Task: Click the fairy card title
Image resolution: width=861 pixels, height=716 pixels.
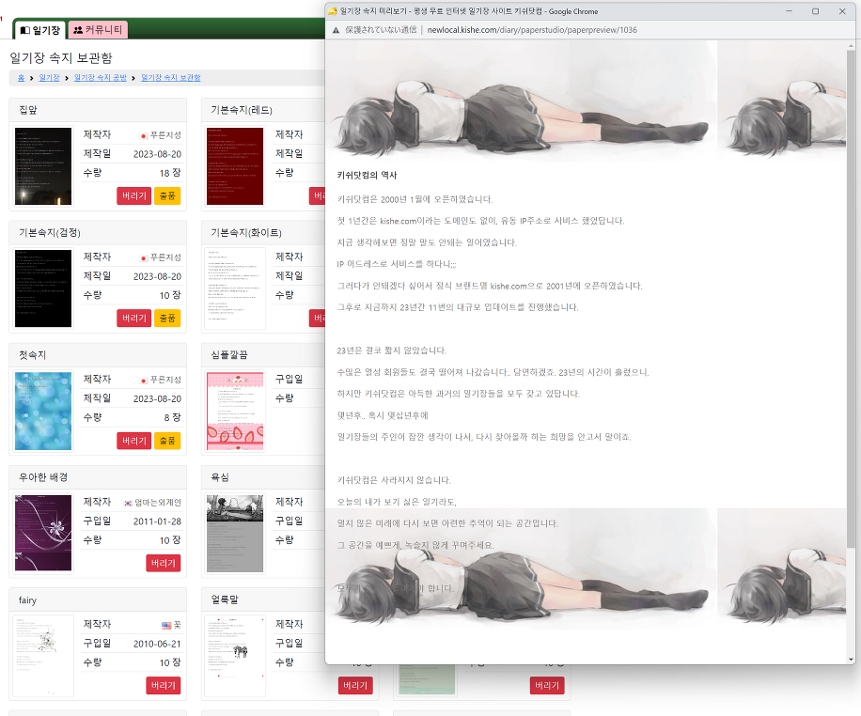Action: (x=27, y=600)
